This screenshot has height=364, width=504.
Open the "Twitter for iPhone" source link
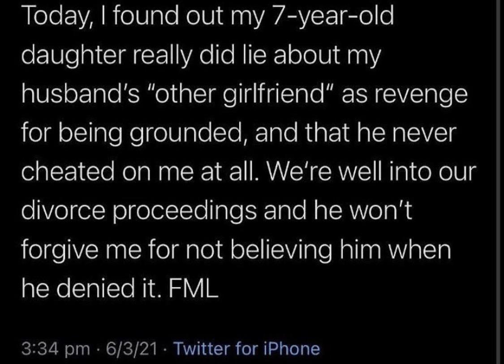coord(246,348)
